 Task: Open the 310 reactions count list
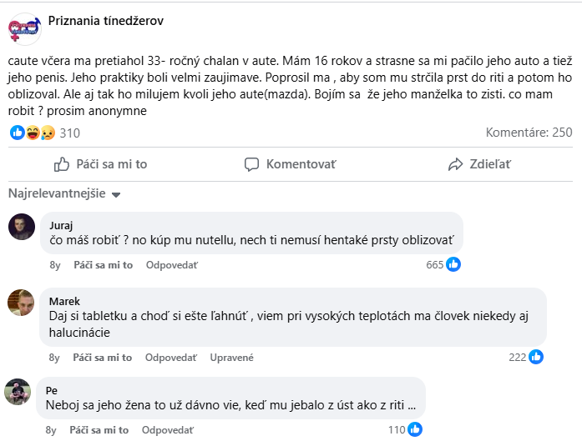[x=70, y=133]
